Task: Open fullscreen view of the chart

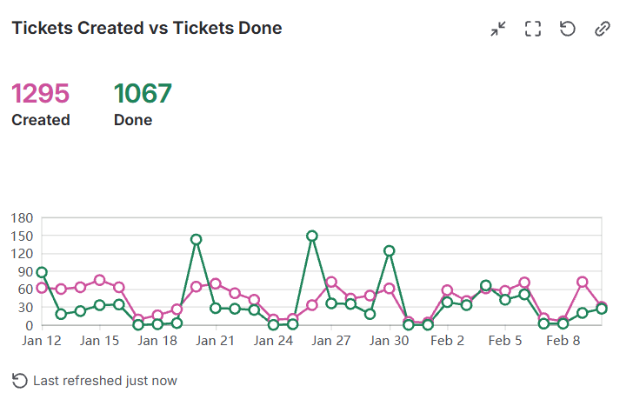Action: point(533,29)
